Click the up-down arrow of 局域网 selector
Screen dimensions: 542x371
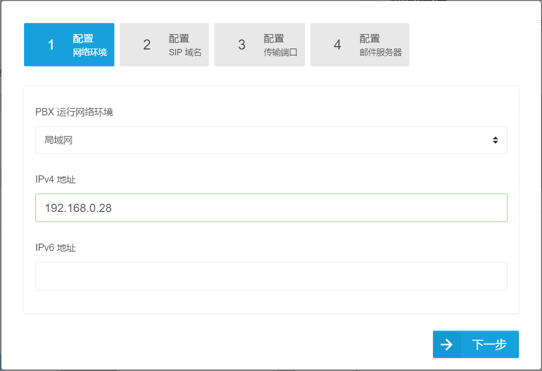pos(495,140)
